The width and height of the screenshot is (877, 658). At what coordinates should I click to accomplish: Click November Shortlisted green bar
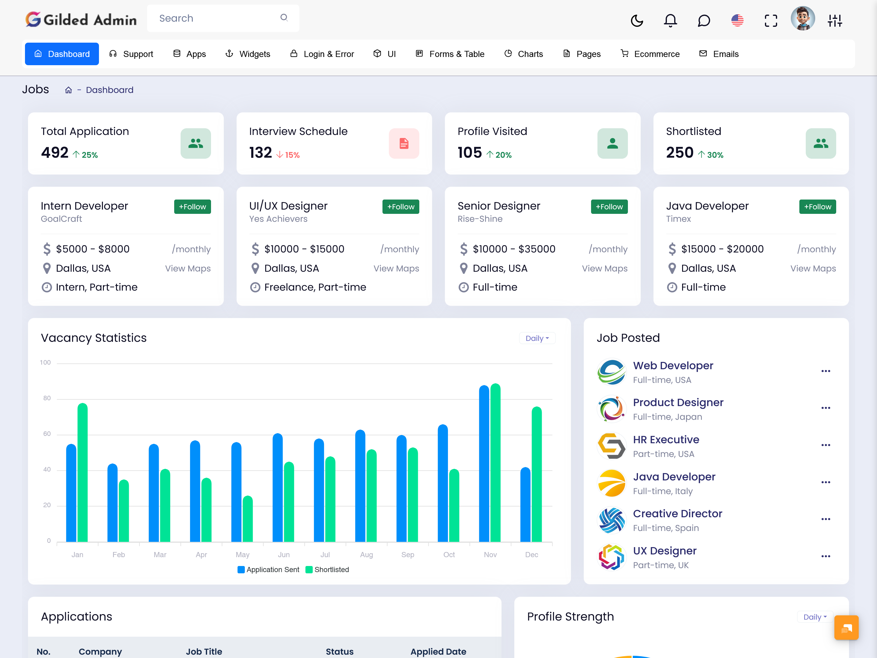(495, 462)
